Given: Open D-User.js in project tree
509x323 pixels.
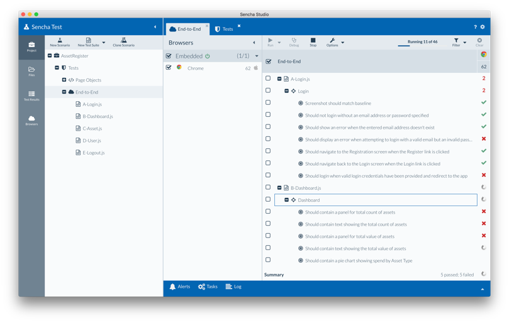Looking at the screenshot, I should [91, 140].
